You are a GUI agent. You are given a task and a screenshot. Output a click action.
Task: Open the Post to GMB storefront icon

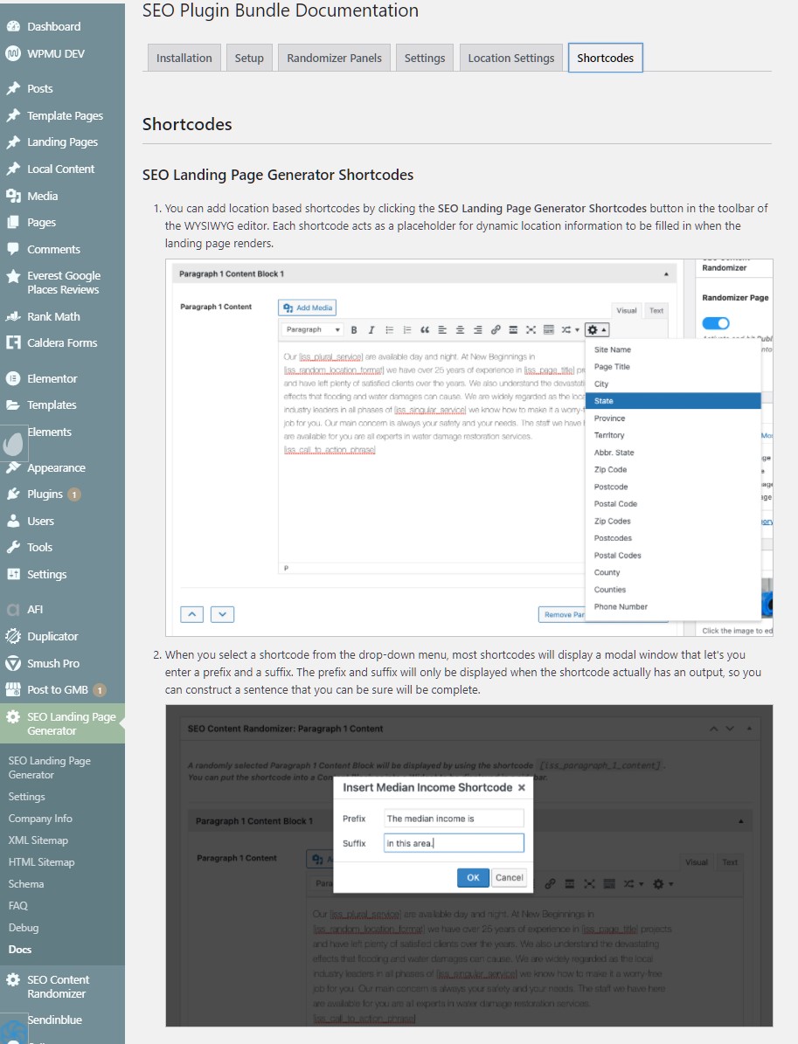(13, 690)
